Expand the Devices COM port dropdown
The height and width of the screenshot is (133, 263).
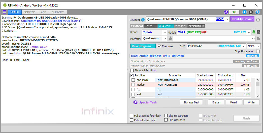pyautogui.click(x=227, y=19)
